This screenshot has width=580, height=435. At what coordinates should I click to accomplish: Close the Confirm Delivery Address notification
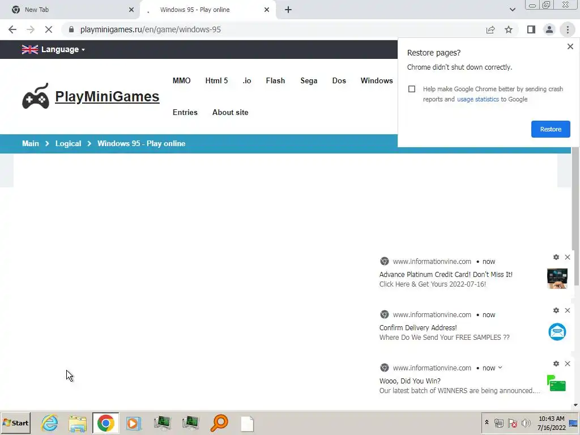click(x=568, y=310)
